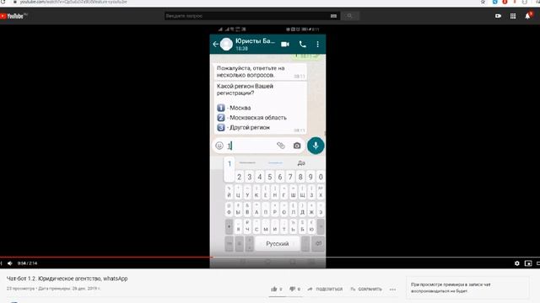Click the on-screen keyboard icon in search box
This screenshot has height=303, width=540.
pos(333,16)
